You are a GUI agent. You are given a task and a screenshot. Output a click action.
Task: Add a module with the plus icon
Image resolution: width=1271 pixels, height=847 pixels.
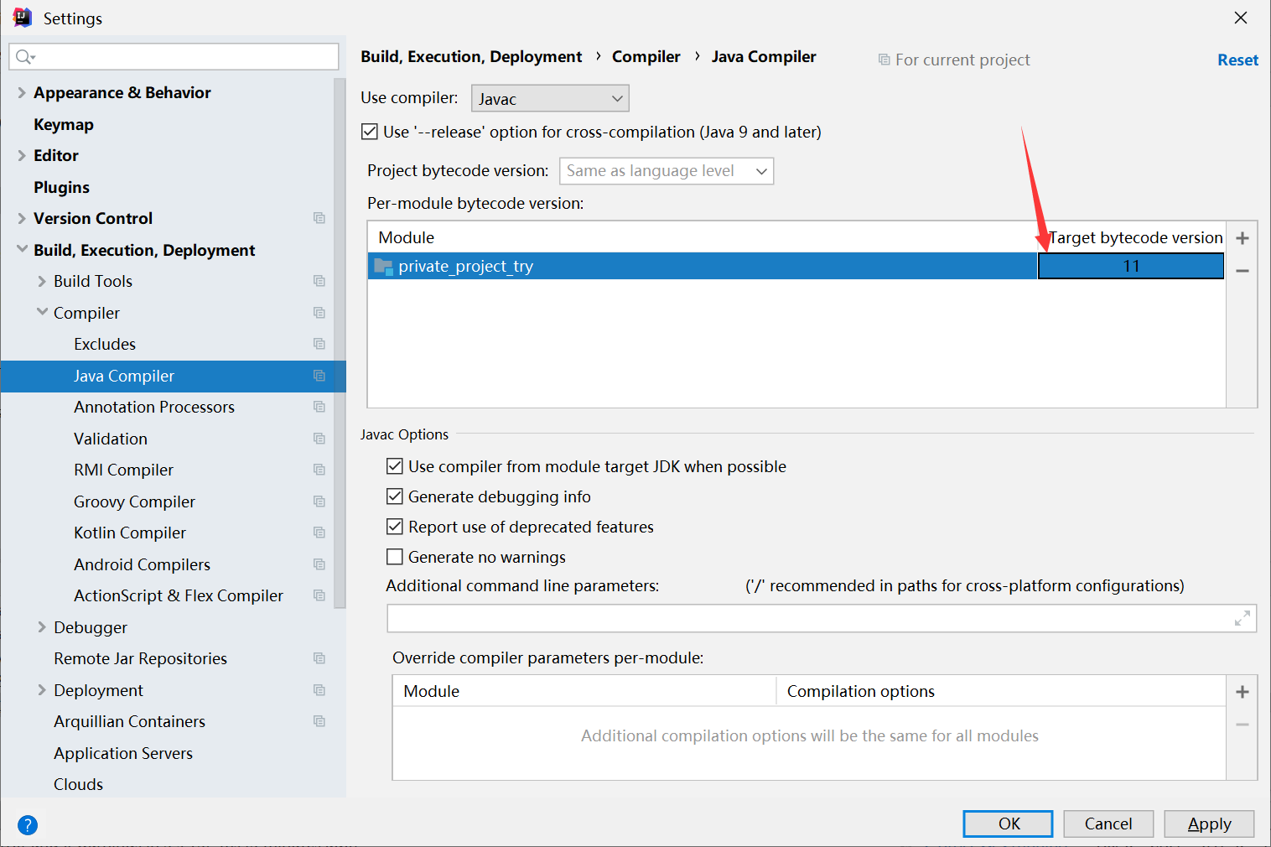pos(1242,237)
